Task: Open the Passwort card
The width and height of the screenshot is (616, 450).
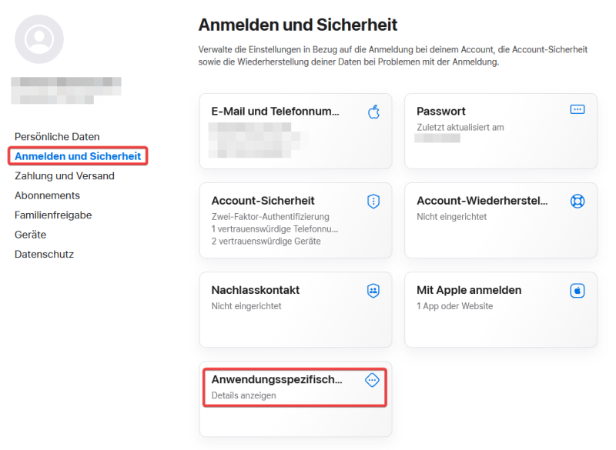Action: [500, 131]
